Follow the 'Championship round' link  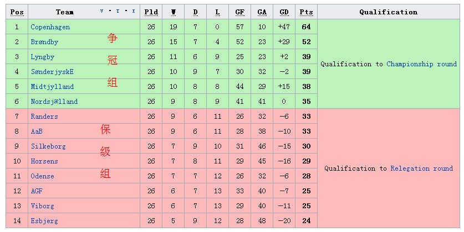point(421,64)
